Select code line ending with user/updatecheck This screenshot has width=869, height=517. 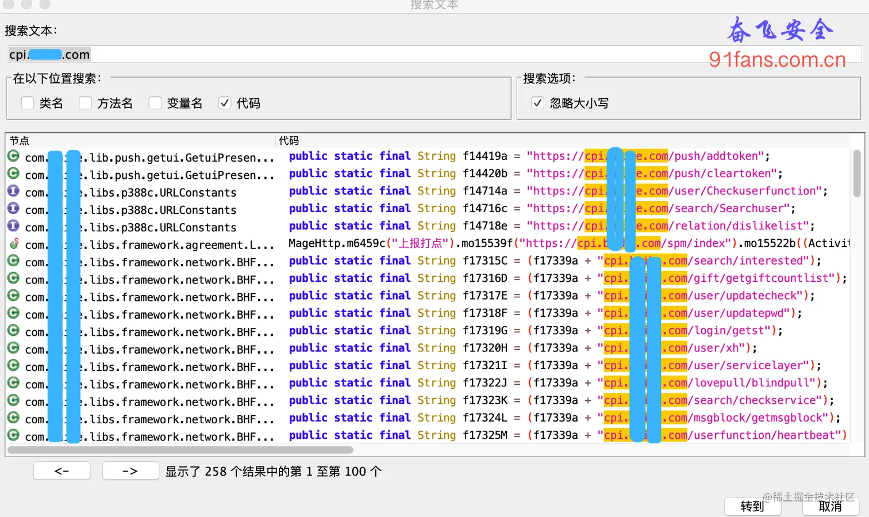[552, 296]
